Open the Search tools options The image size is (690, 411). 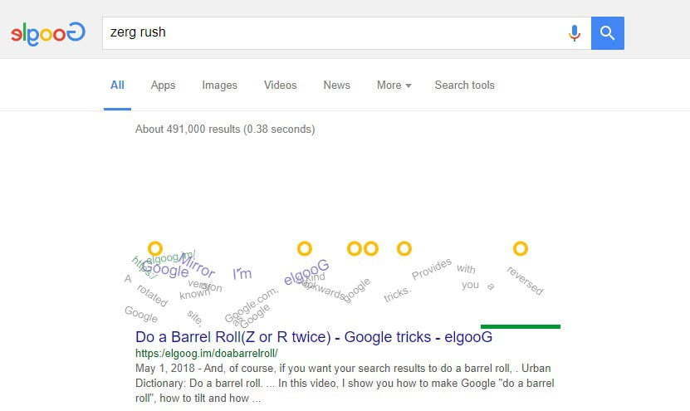pos(465,85)
